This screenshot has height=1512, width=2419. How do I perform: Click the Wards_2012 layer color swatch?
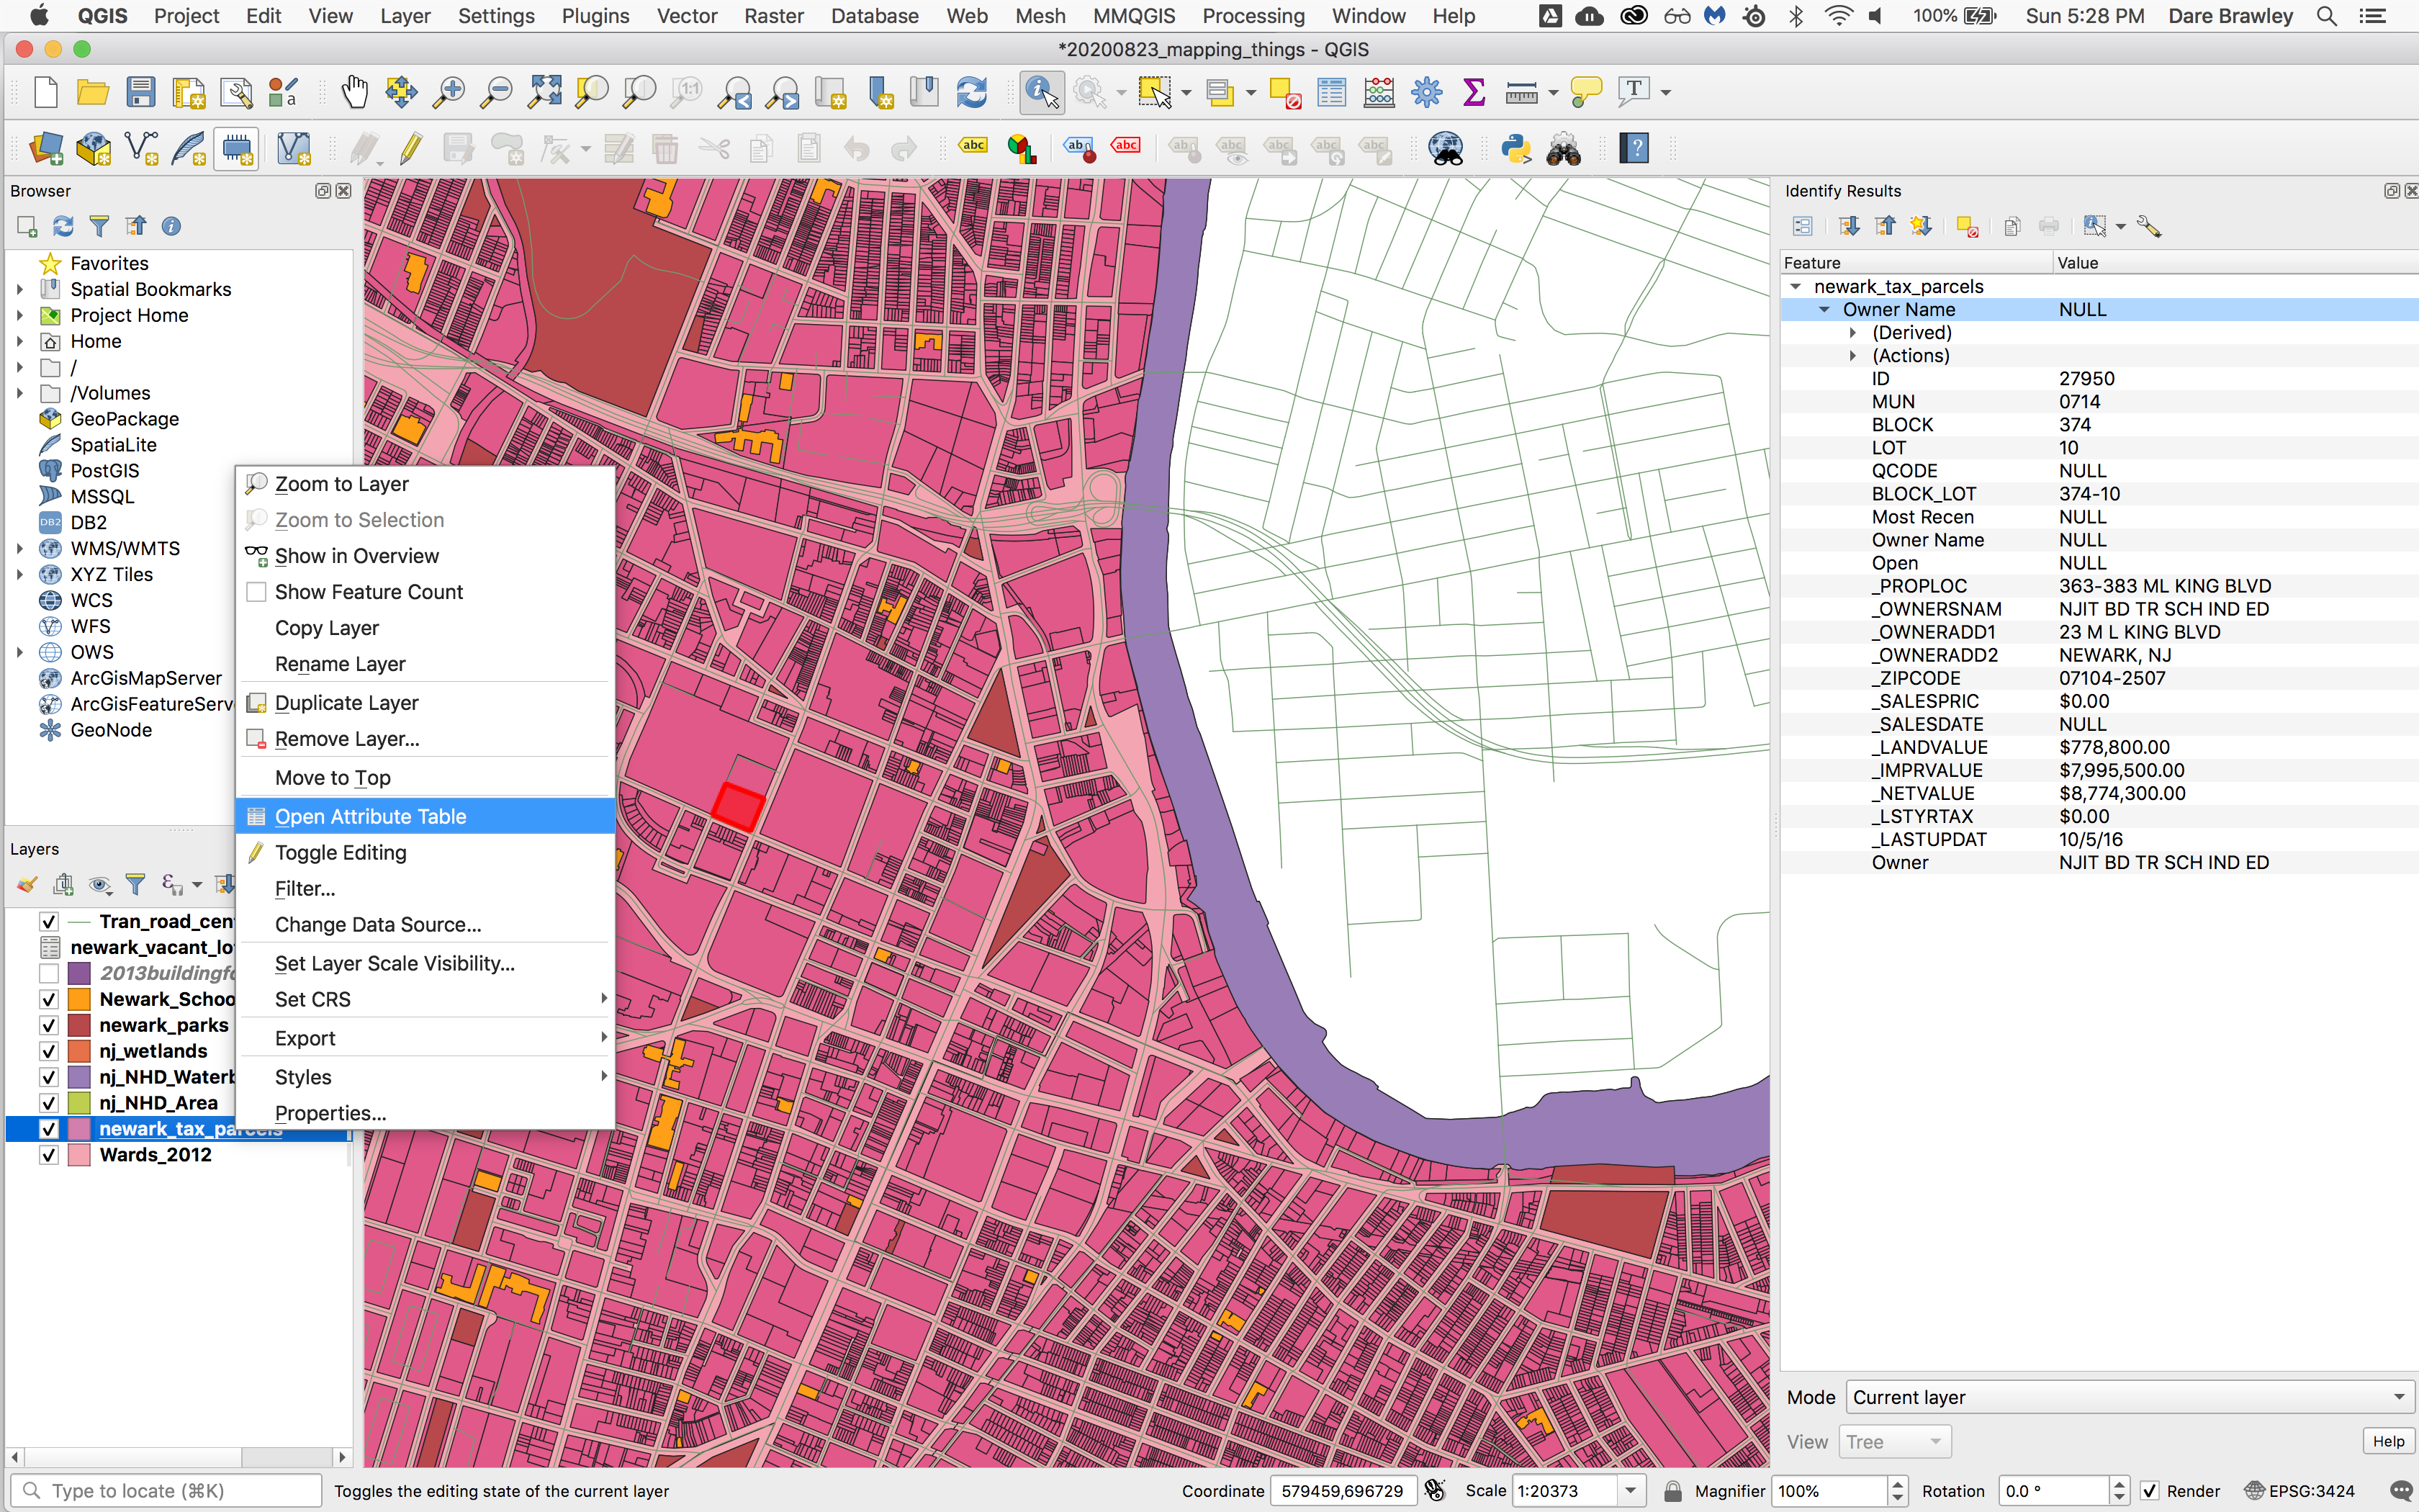point(80,1155)
